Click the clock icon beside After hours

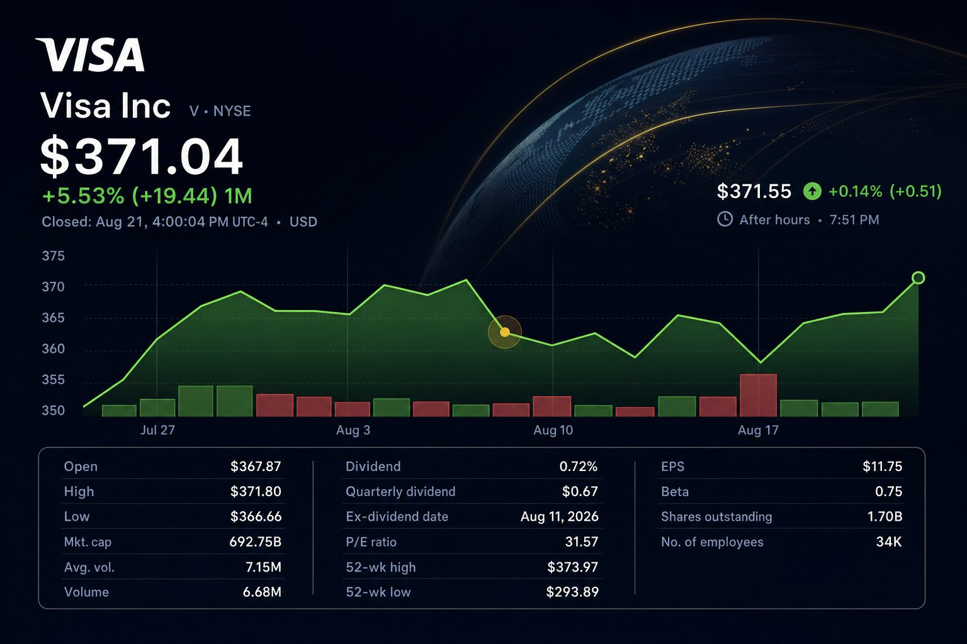[725, 219]
